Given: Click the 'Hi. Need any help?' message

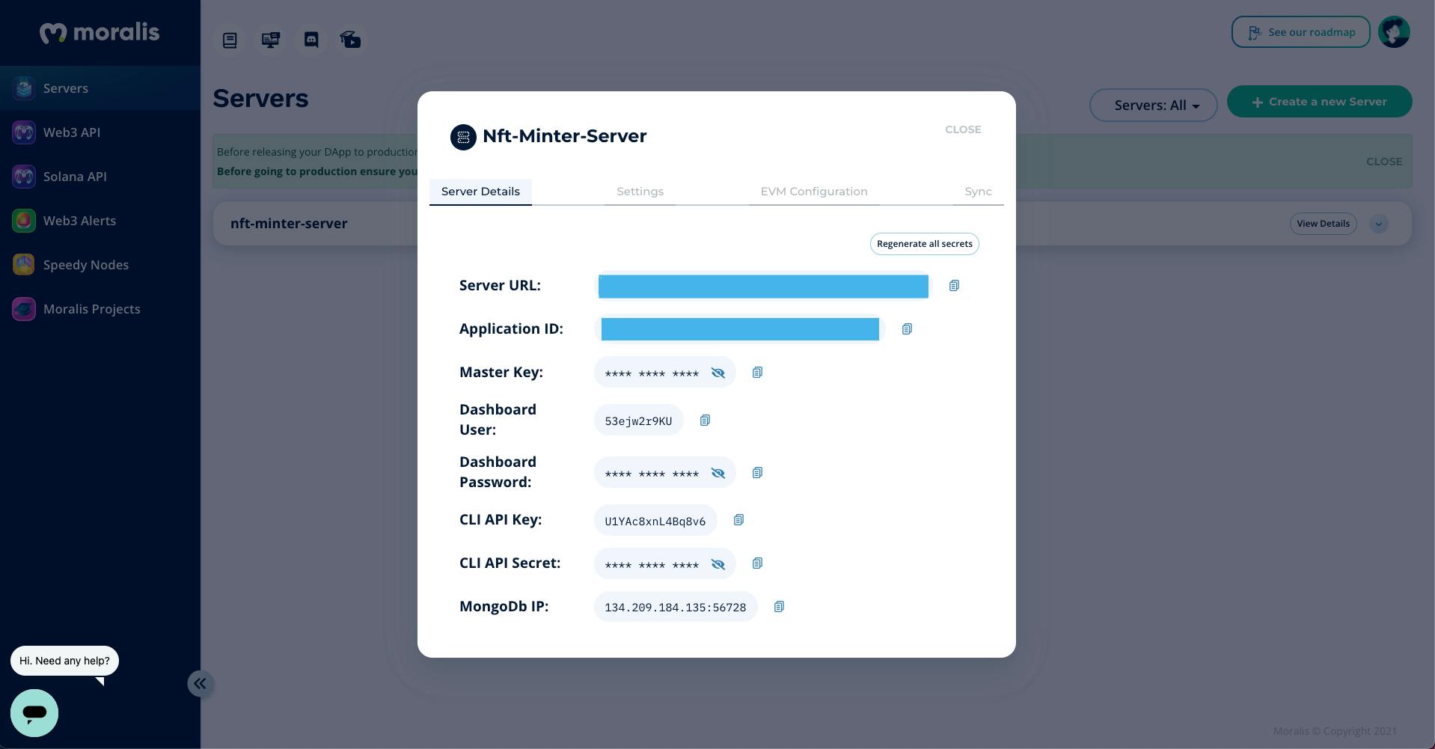Looking at the screenshot, I should (64, 661).
